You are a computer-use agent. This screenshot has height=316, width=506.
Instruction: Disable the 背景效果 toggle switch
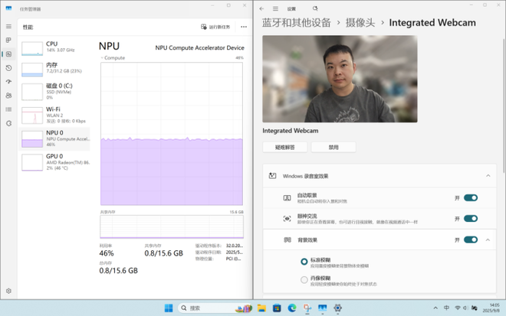click(x=471, y=239)
